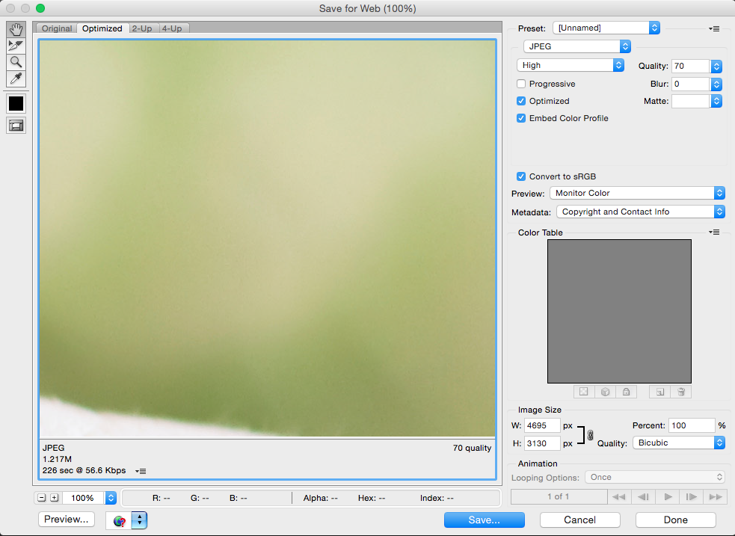
Task: Open the Blur slider popup arrow
Action: [x=716, y=84]
